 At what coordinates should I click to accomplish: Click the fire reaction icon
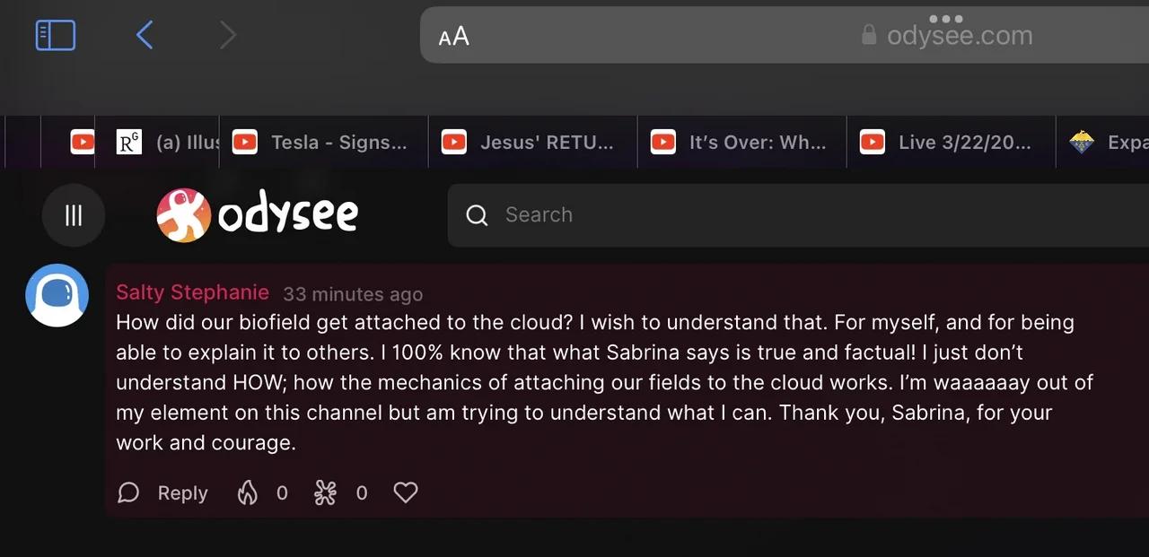coord(248,492)
